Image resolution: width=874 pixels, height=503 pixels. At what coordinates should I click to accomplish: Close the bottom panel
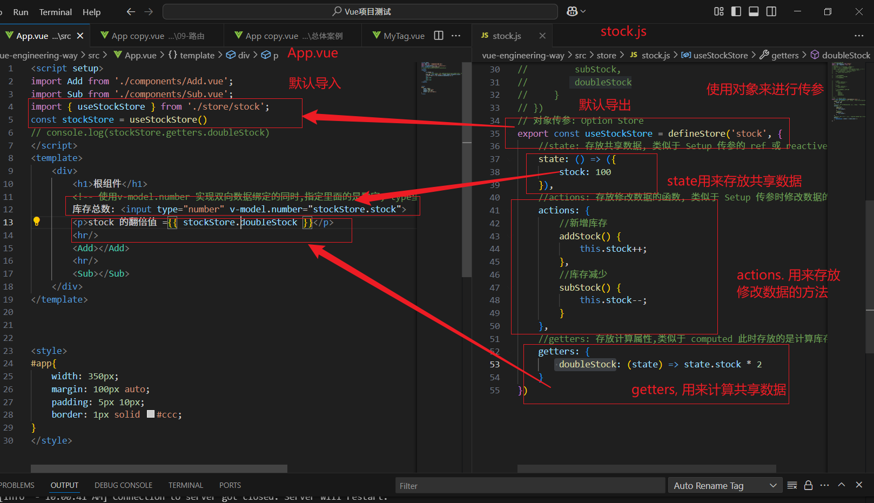[859, 485]
